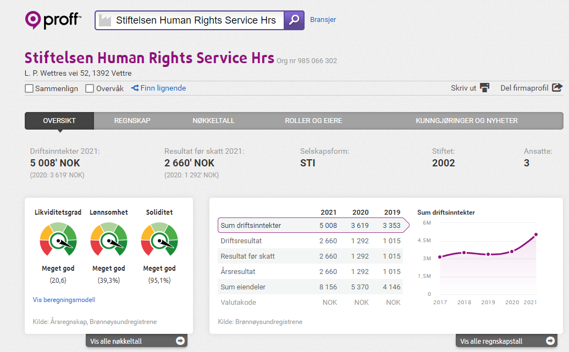Click the Lønnsomhet gauge icon
The width and height of the screenshot is (569, 352).
(109, 239)
